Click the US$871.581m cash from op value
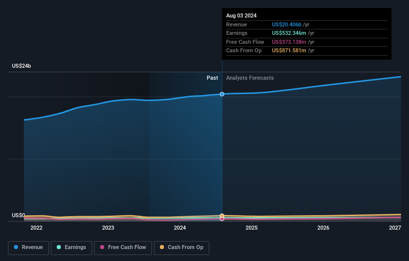 289,51
